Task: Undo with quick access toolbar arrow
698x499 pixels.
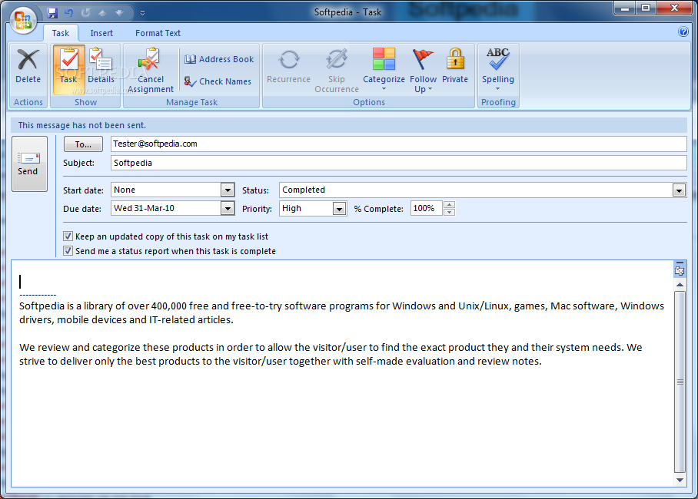Action: click(x=69, y=13)
